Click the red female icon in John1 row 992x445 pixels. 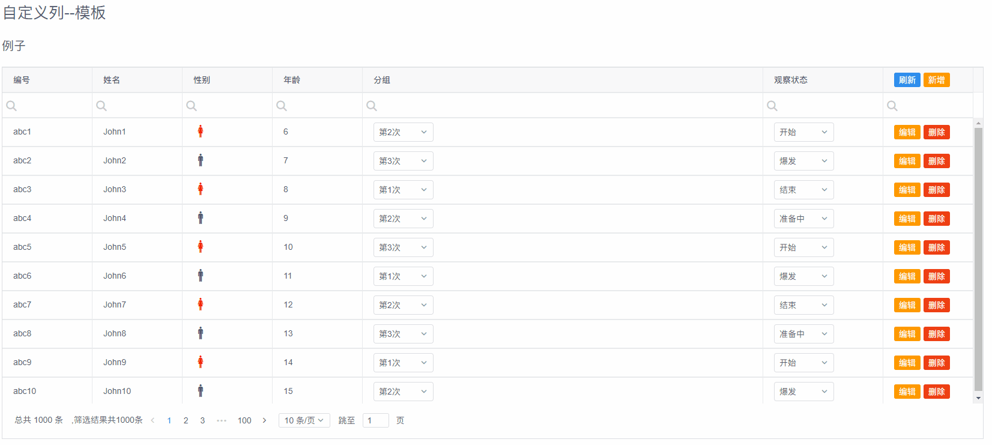coord(201,132)
